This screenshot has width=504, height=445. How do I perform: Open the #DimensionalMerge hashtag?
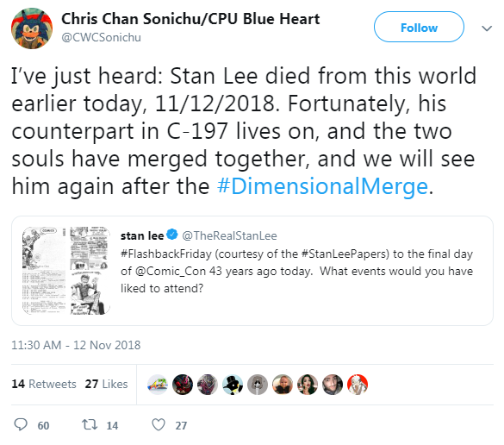tap(322, 186)
